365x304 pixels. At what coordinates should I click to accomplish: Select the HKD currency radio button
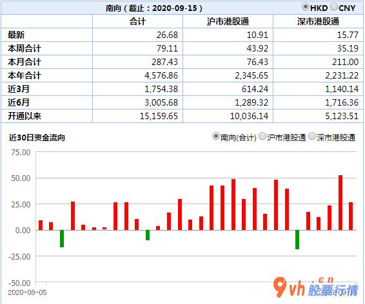(x=306, y=6)
